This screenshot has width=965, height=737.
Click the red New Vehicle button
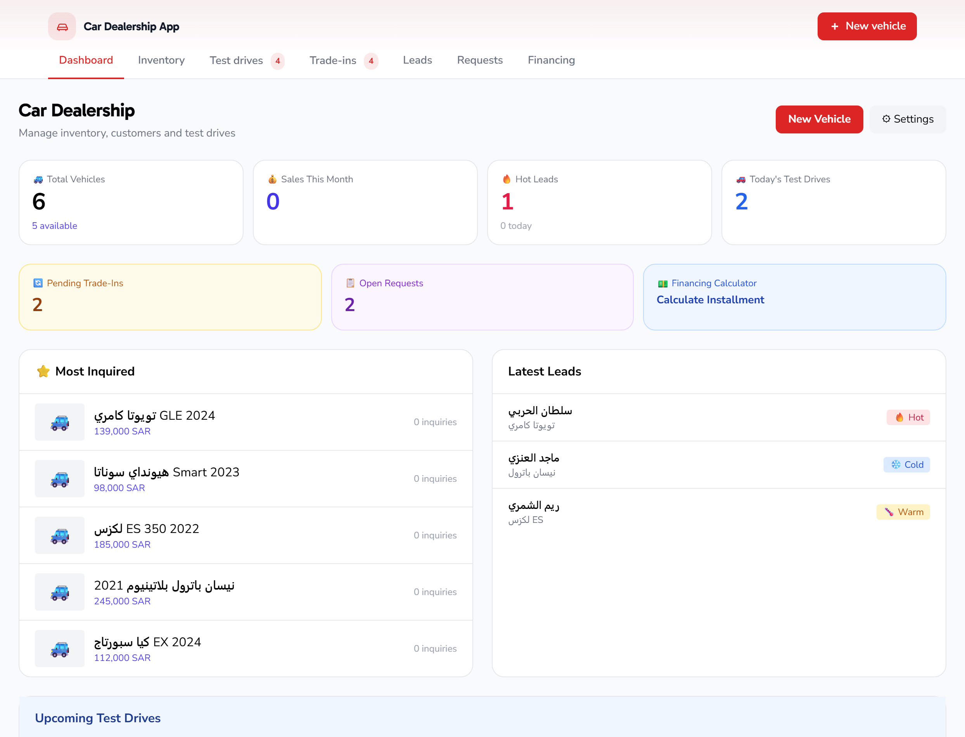coord(819,119)
